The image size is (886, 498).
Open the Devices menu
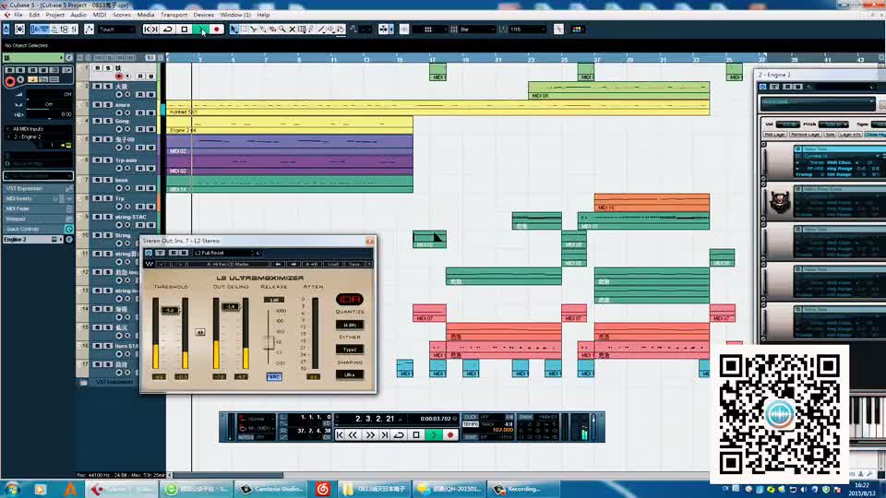coord(204,15)
